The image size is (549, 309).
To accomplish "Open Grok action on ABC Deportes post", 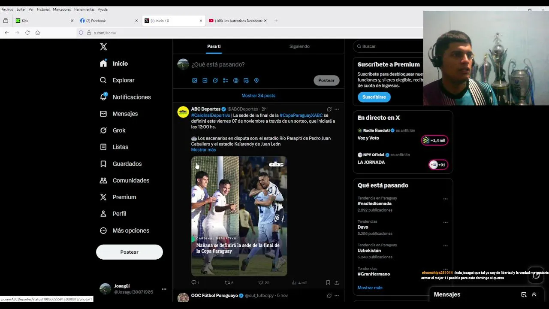I will pyautogui.click(x=329, y=109).
